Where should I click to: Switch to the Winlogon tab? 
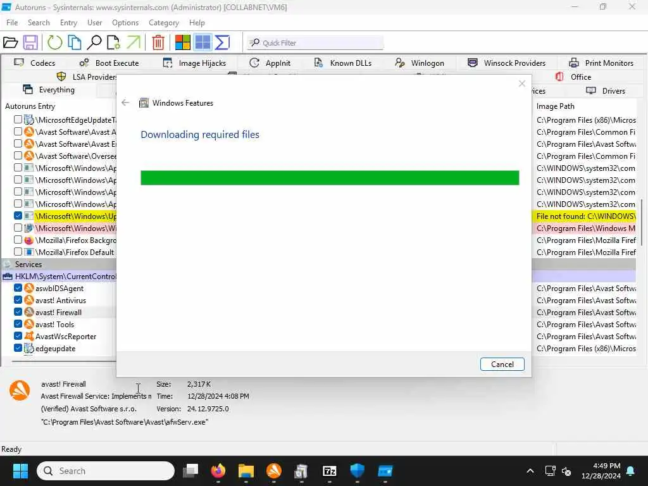coord(420,63)
